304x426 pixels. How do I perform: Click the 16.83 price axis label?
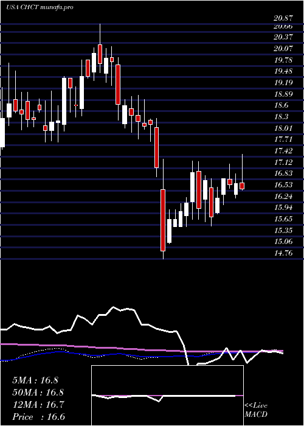click(x=283, y=173)
